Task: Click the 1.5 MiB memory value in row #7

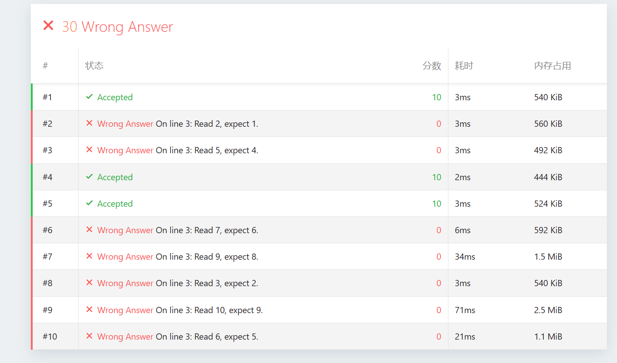Action: pos(548,257)
